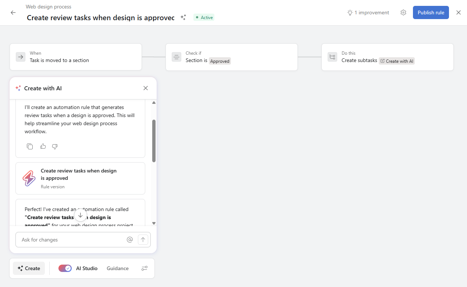Open rule settings with the gear icon
The width and height of the screenshot is (467, 287).
(403, 12)
